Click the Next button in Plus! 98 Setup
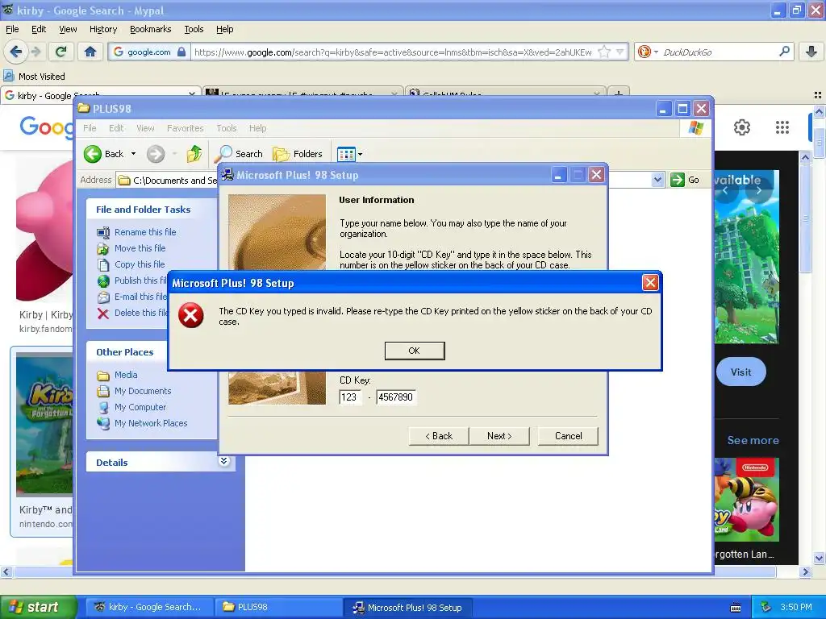826x619 pixels. click(x=499, y=436)
